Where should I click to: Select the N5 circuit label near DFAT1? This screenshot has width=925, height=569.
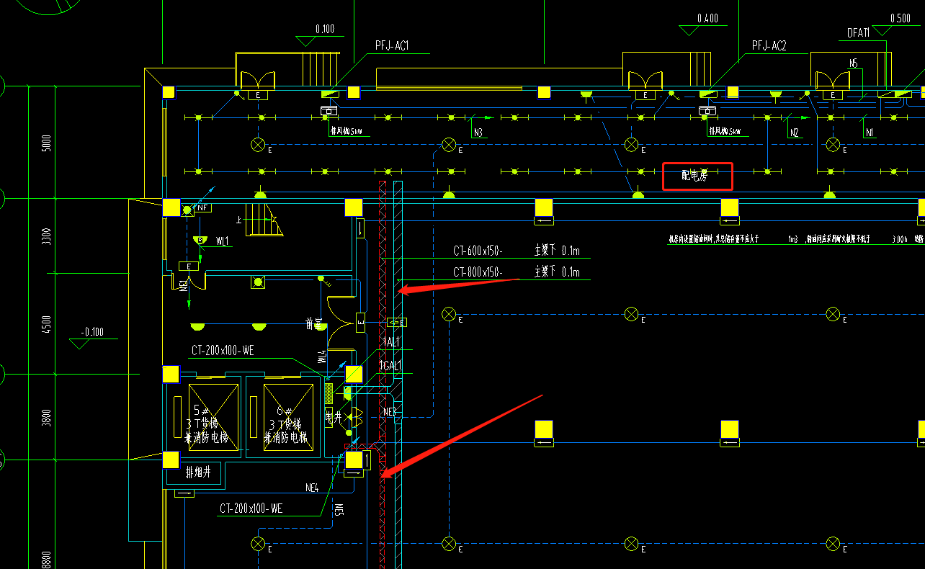coord(853,63)
